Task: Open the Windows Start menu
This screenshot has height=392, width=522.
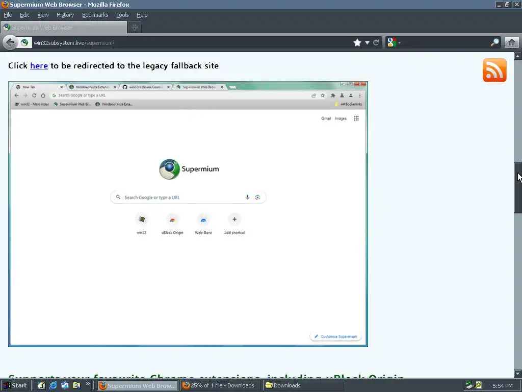Action: point(15,385)
